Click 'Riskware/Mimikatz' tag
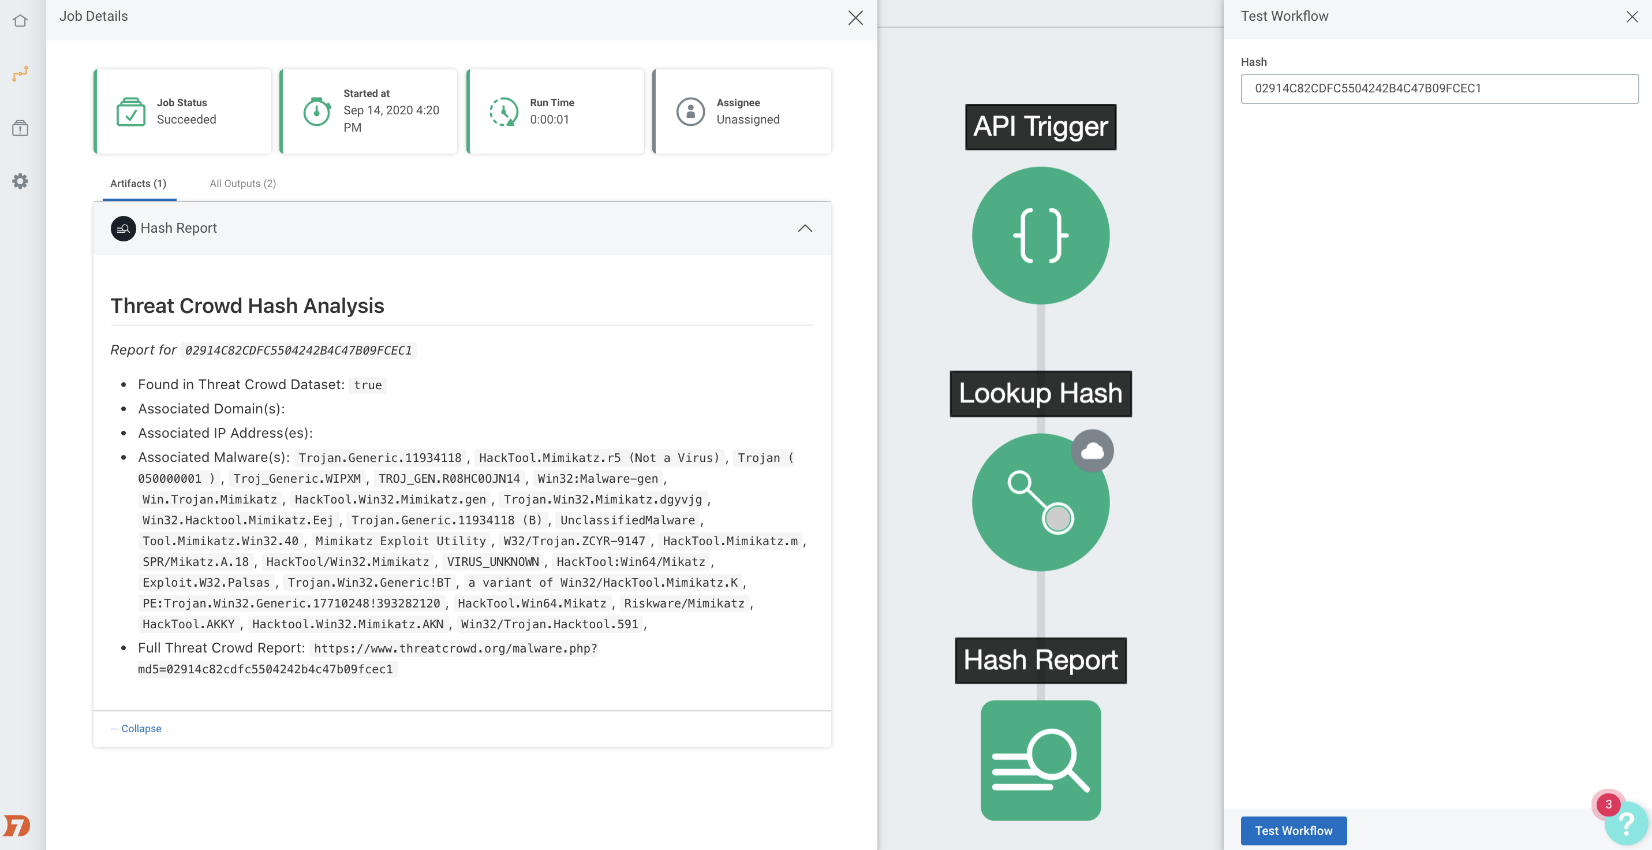 pyautogui.click(x=683, y=603)
